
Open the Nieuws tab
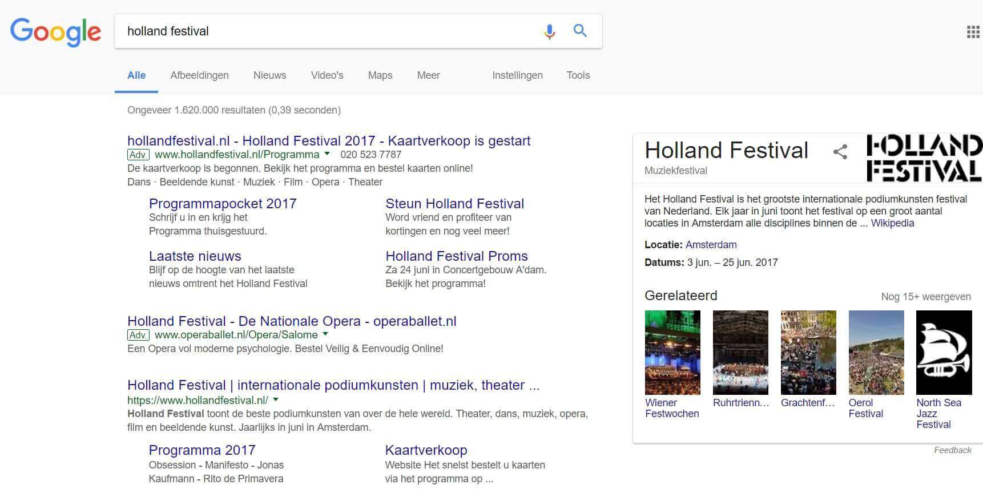pos(270,75)
